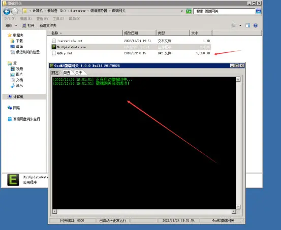Click the Explorer back arrow button
The image size is (281, 230).
(x=7, y=12)
